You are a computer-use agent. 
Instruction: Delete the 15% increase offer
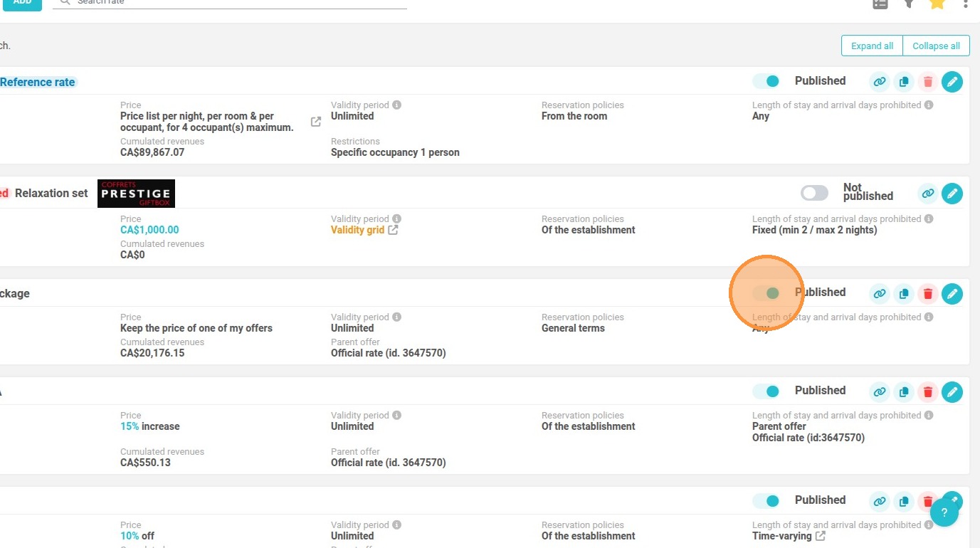click(x=928, y=391)
